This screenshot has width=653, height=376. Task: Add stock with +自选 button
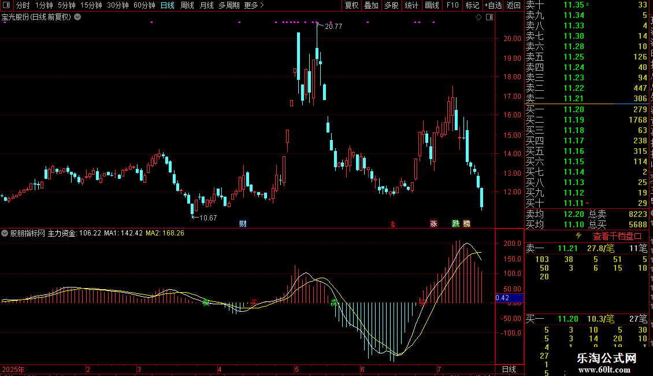click(493, 5)
